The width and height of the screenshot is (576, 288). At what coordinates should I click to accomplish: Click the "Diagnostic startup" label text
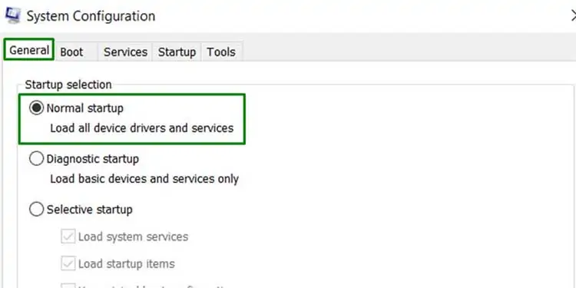[x=93, y=159]
